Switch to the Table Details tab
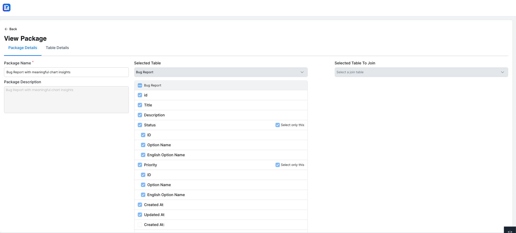 pyautogui.click(x=57, y=48)
